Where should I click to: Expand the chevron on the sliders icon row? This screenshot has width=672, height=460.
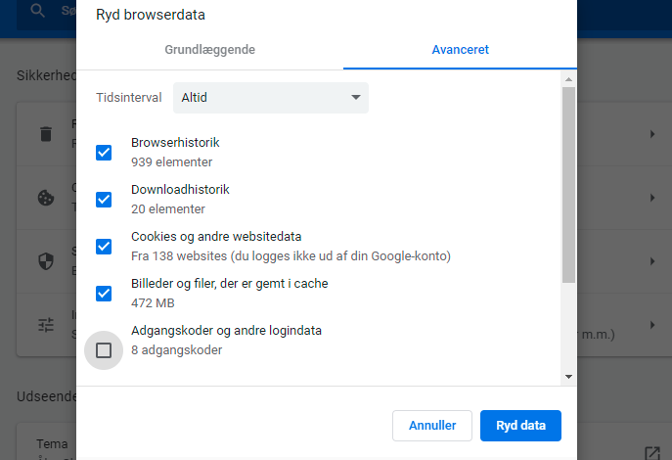652,325
